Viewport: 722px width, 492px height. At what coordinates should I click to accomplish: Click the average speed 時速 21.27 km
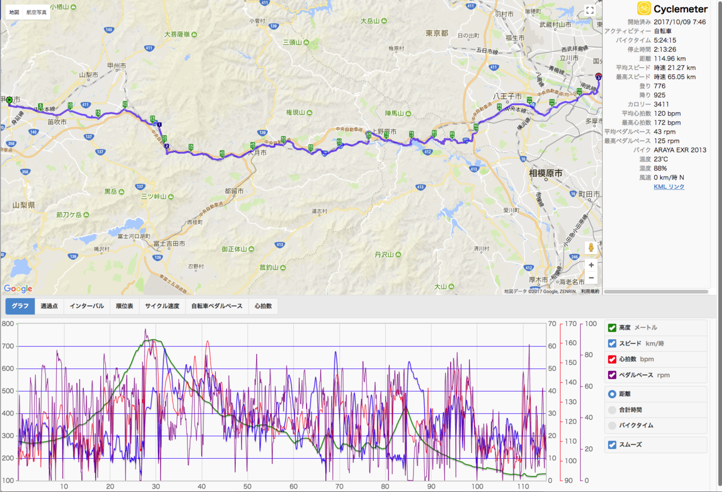pos(674,68)
